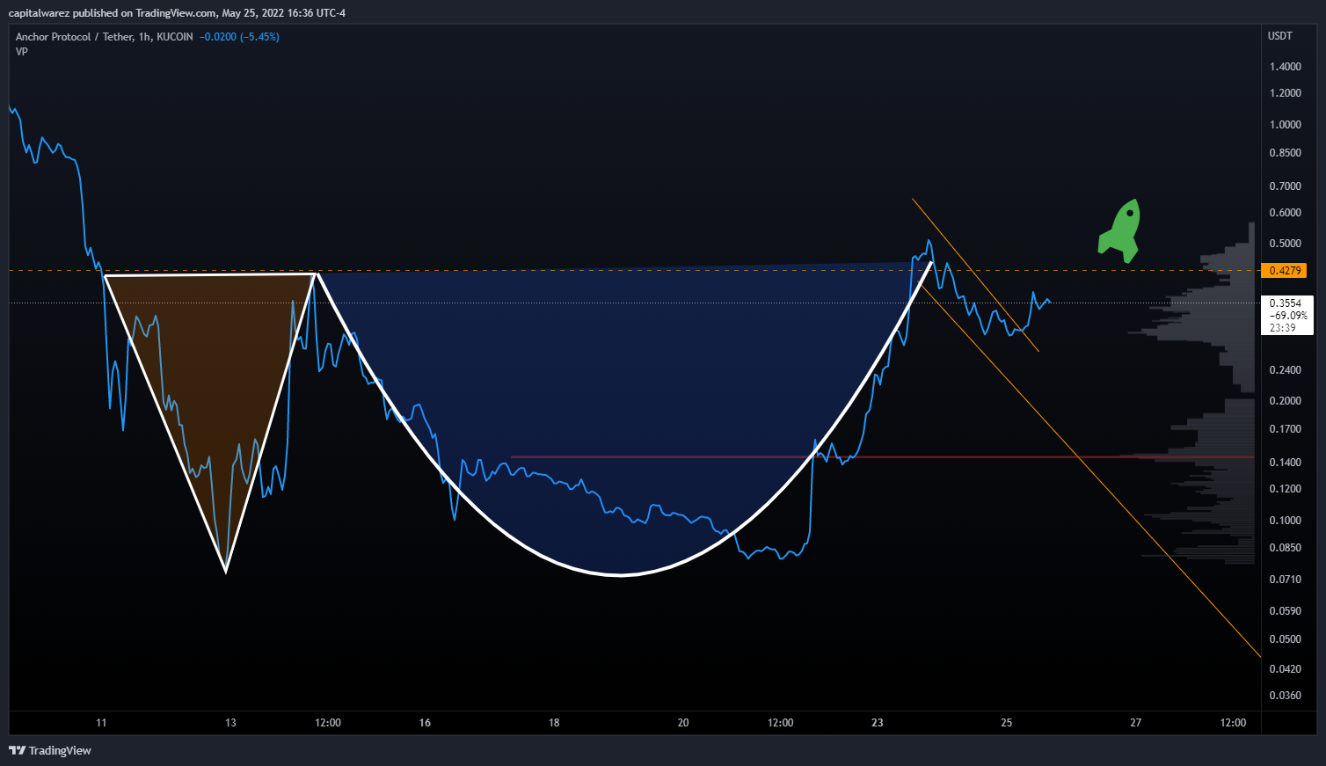
Task: Click the green rocket icon
Action: tap(1119, 230)
